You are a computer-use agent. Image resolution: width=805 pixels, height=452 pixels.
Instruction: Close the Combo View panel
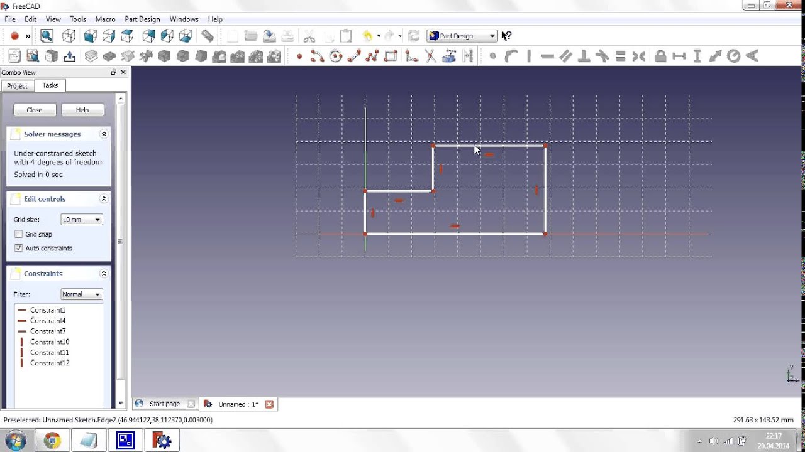pos(123,72)
